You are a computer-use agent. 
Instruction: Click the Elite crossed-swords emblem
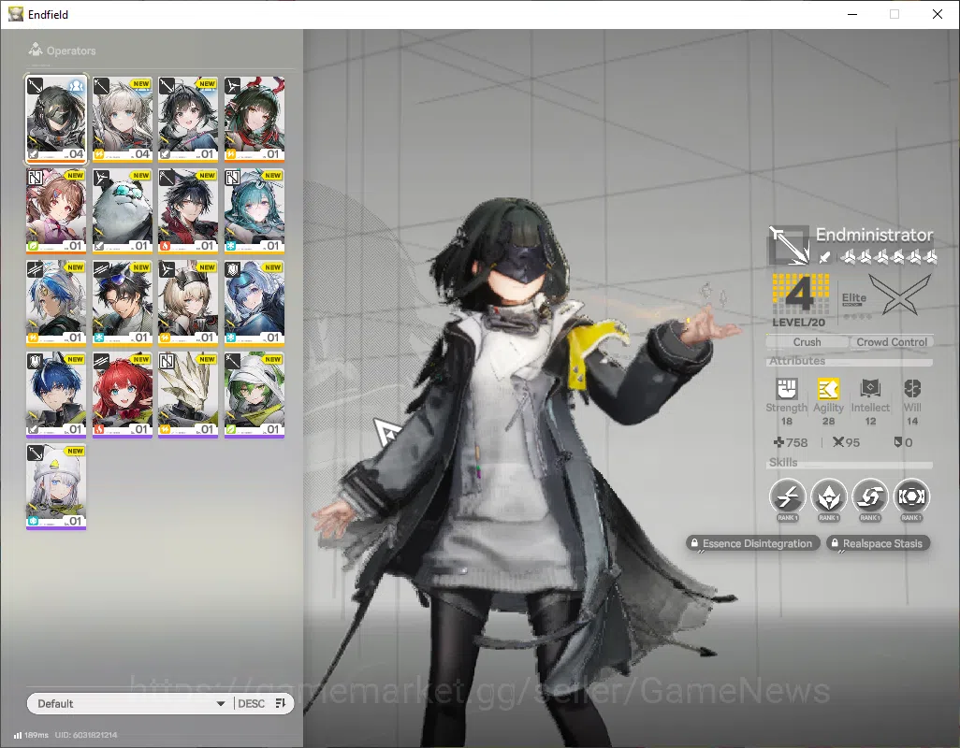pos(899,295)
